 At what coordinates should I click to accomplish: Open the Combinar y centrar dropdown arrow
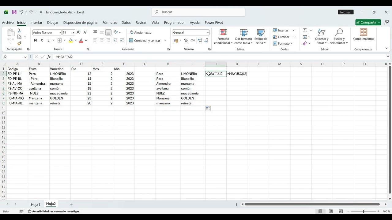pyautogui.click(x=165, y=41)
